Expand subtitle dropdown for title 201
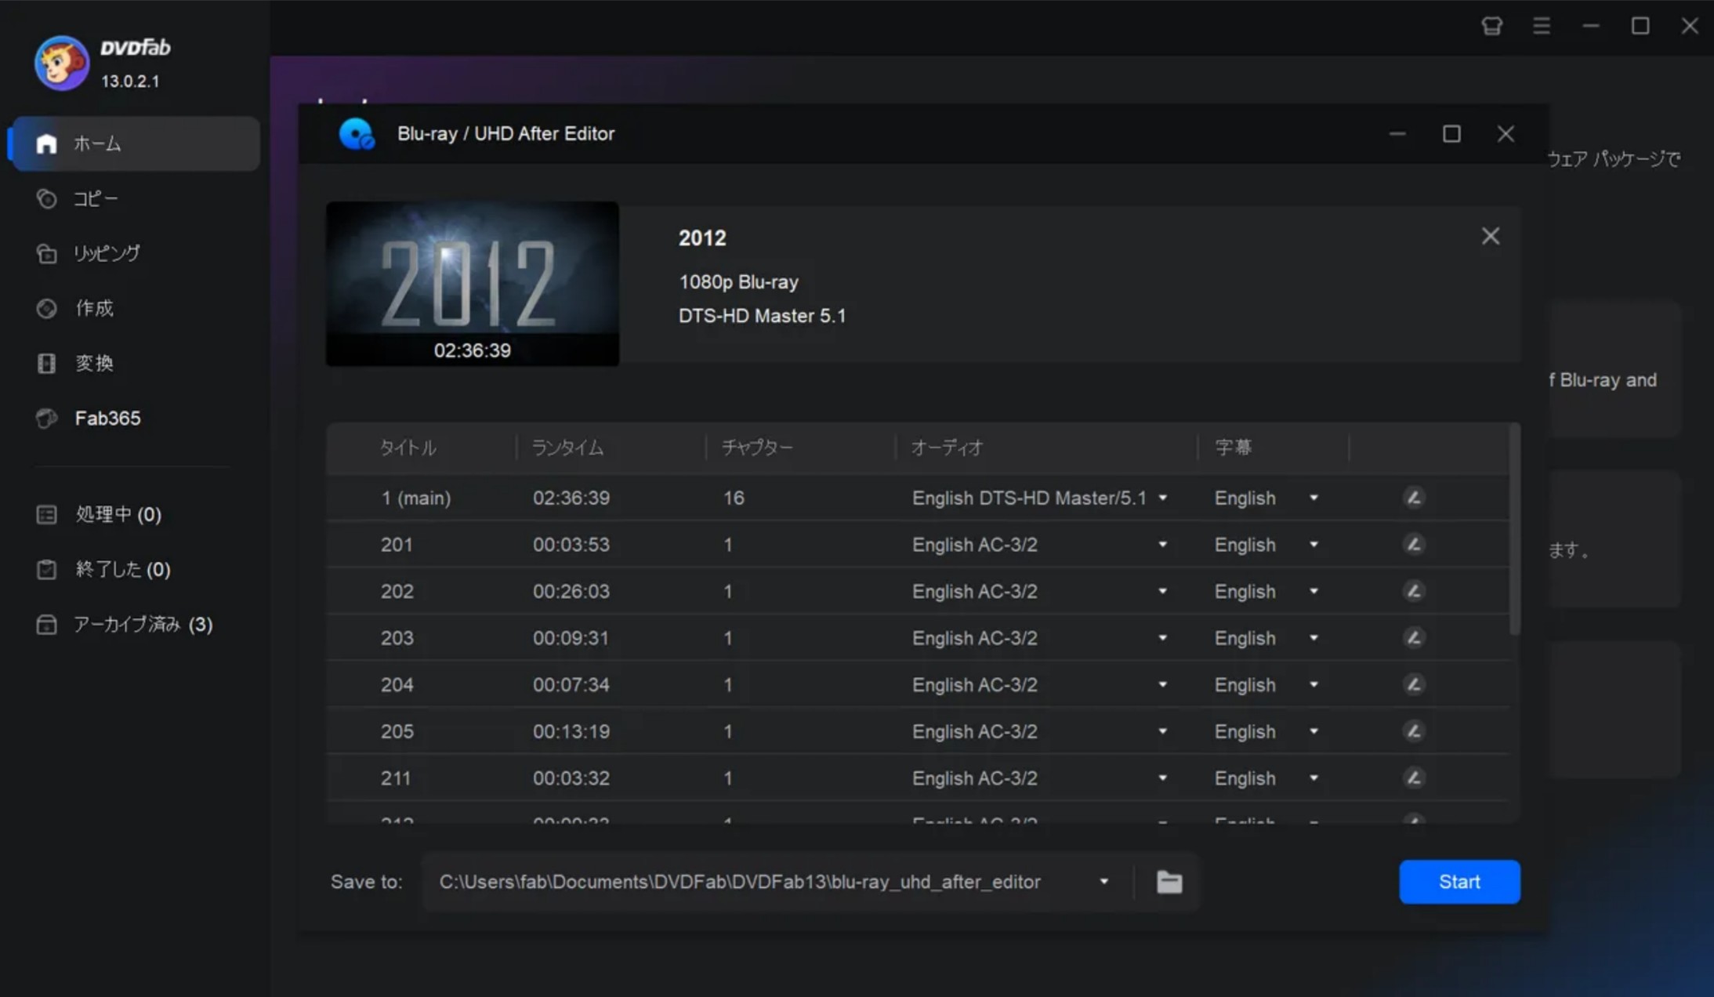 pyautogui.click(x=1314, y=544)
